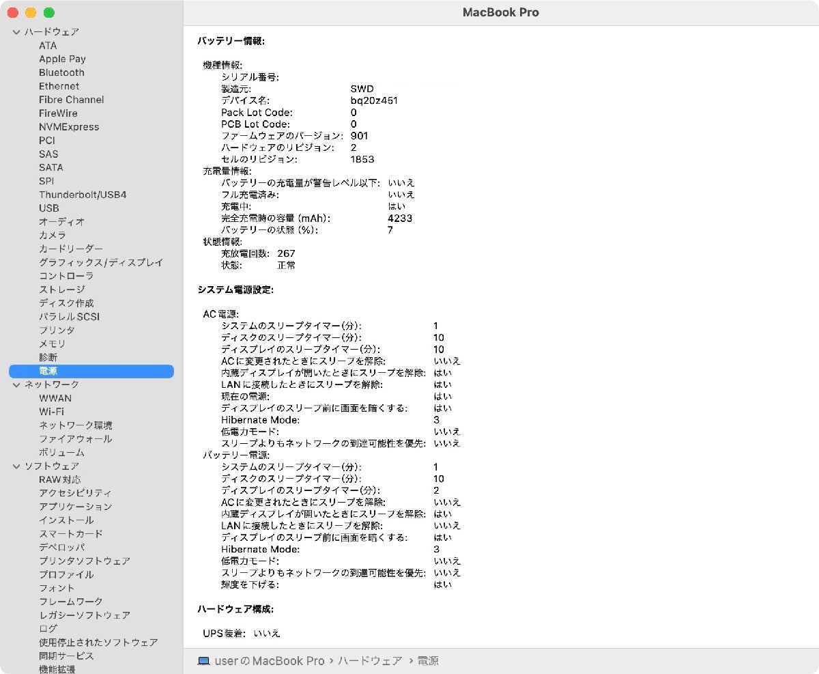
Task: Select メモリ in the sidebar
Action: [x=53, y=344]
